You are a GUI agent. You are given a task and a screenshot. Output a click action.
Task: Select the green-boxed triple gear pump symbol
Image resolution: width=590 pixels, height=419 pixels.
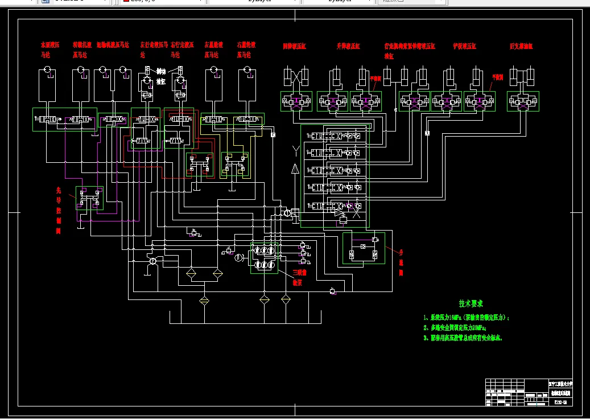[x=264, y=258]
